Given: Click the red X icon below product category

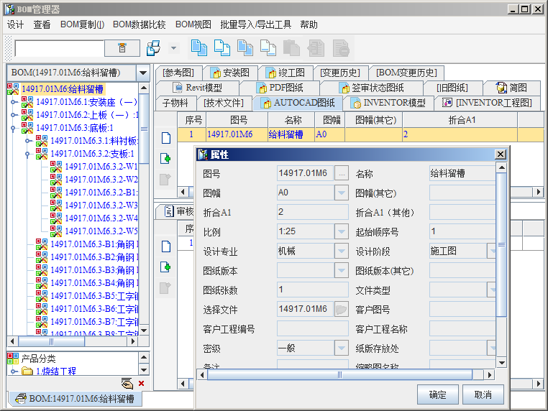Looking at the screenshot, I should [x=141, y=384].
